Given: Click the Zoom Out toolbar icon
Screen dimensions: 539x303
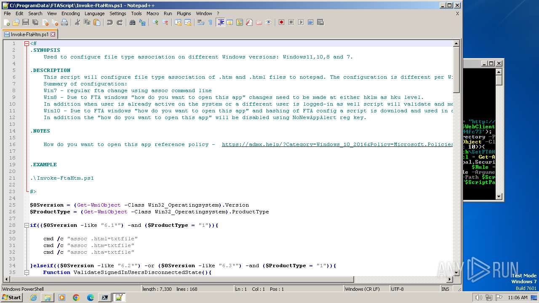Looking at the screenshot, I should tap(165, 22).
